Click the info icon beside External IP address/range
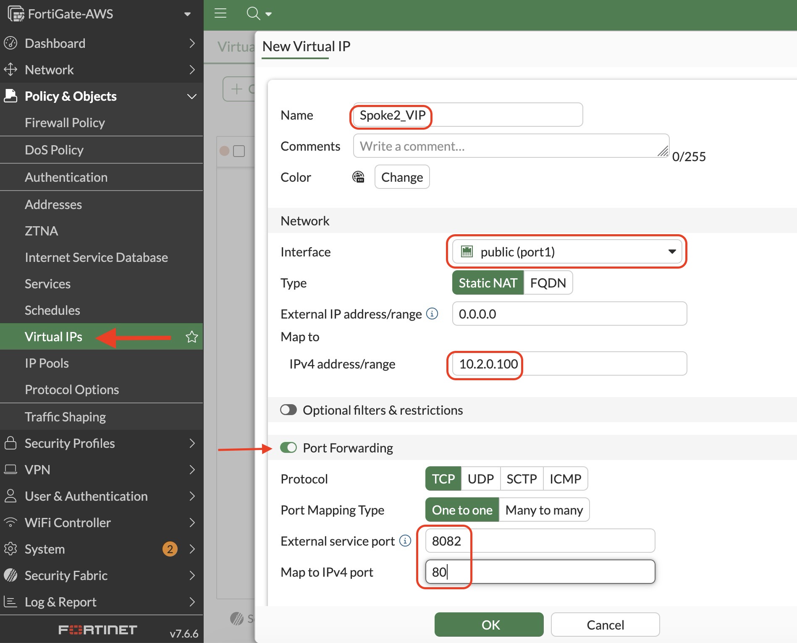 click(432, 314)
